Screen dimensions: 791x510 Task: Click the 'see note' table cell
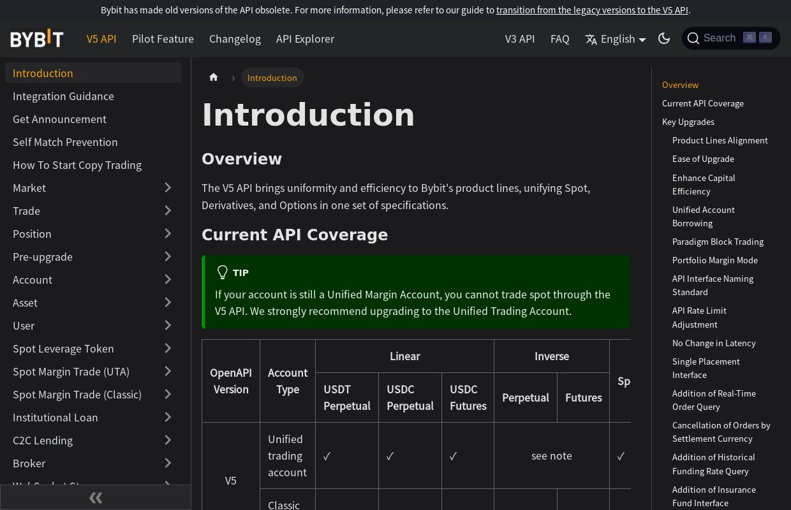[x=552, y=456]
